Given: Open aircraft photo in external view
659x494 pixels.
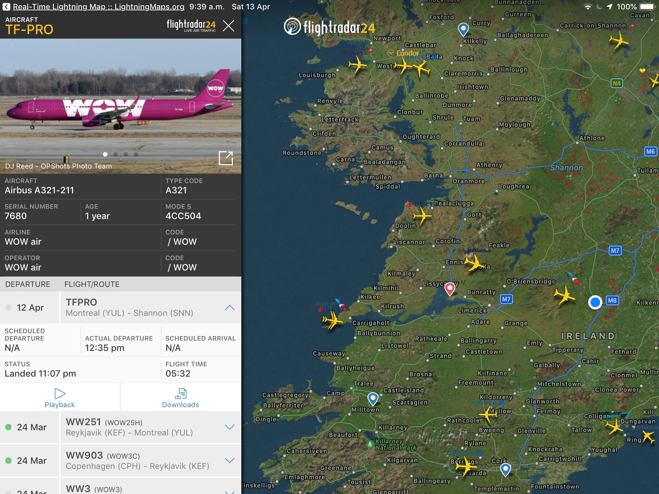Looking at the screenshot, I should coord(226,158).
